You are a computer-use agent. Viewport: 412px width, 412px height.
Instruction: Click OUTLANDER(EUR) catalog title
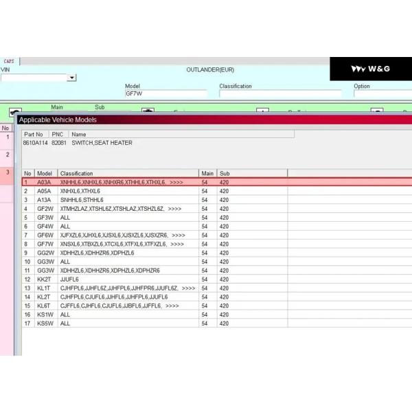[210, 70]
